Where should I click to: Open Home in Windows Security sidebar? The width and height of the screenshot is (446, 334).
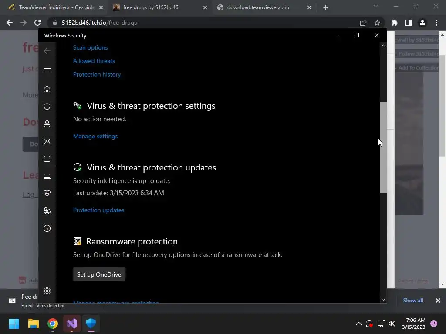point(47,89)
